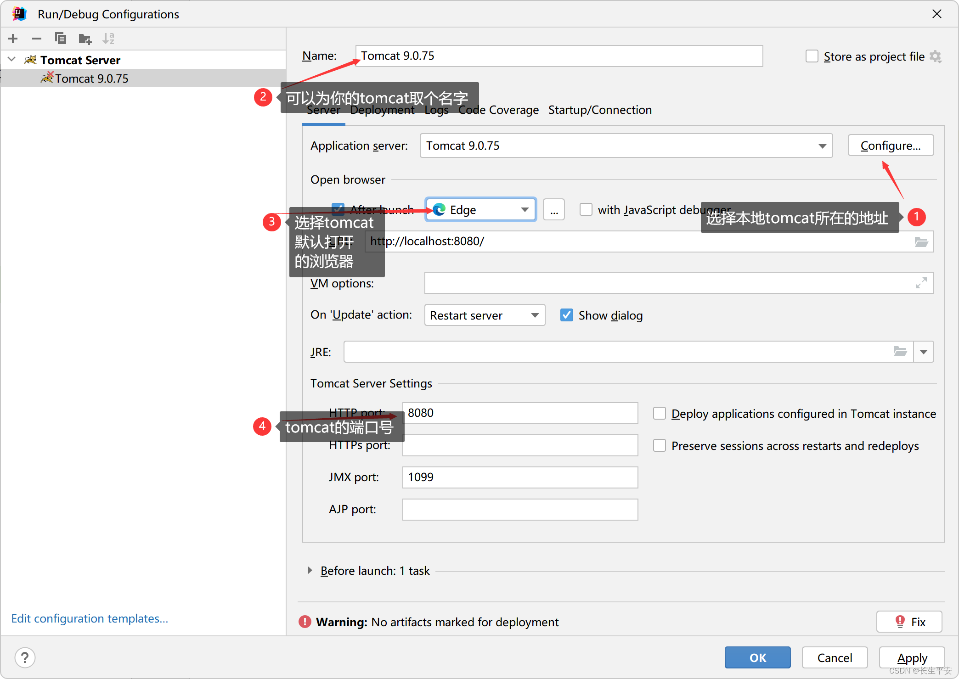Click the Cancel button
The width and height of the screenshot is (959, 679).
pos(835,657)
